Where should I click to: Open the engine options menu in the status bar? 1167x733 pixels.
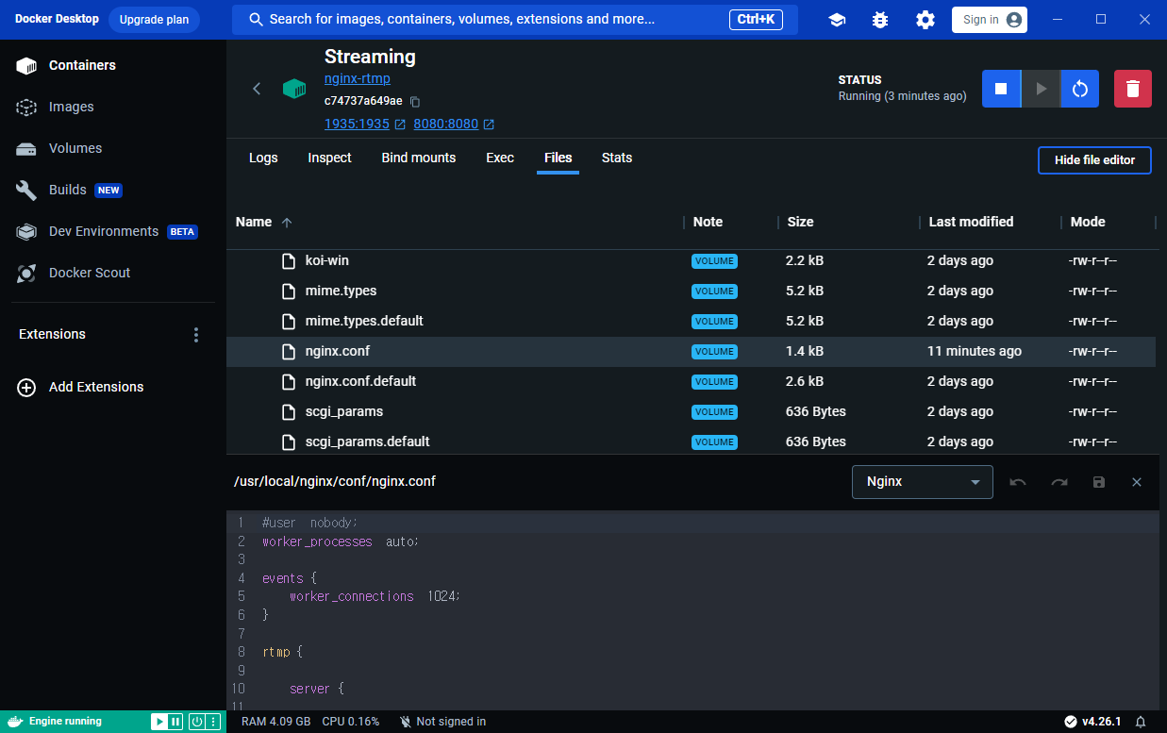click(x=213, y=722)
